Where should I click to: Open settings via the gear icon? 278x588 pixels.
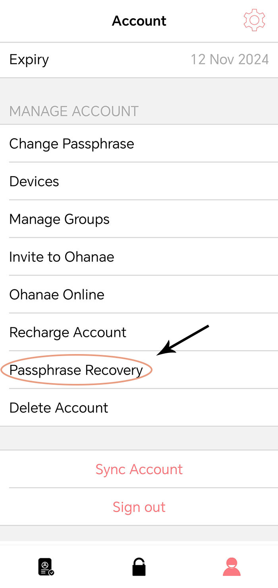[x=254, y=20]
